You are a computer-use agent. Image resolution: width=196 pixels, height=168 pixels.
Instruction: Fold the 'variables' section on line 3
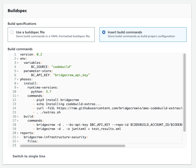tap(18, 63)
